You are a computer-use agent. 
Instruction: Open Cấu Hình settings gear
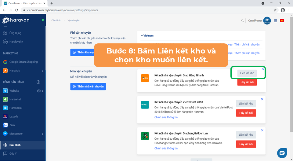click(5, 145)
